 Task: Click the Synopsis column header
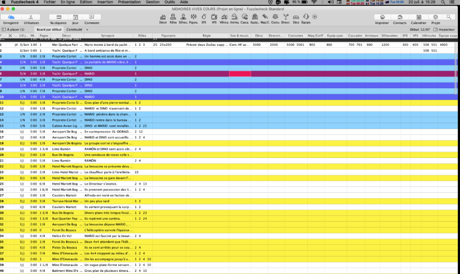coord(107,35)
